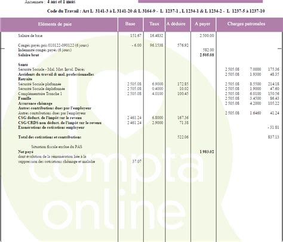Select 'Accidents du travail & mal. professionnelles' label
This screenshot has width=283, height=242.
pos(56,75)
